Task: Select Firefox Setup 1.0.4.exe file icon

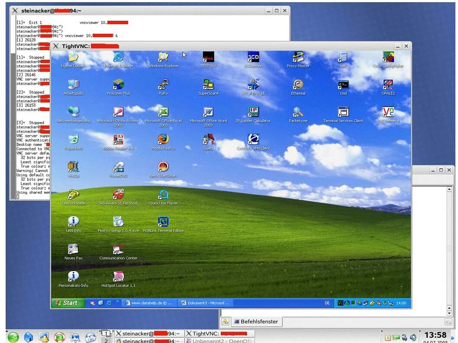Action: (x=118, y=222)
